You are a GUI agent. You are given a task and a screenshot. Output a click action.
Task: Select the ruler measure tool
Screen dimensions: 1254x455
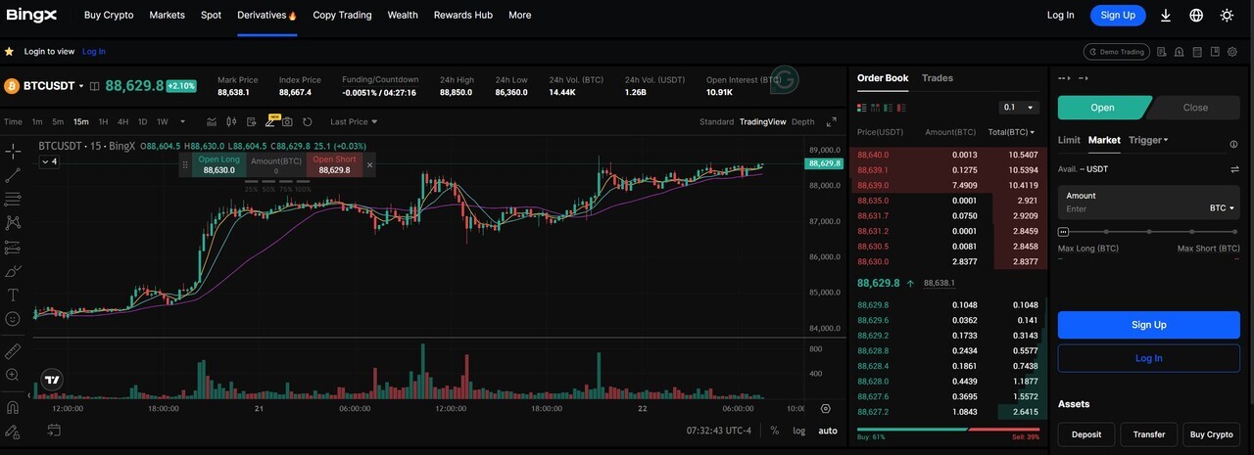(x=13, y=350)
